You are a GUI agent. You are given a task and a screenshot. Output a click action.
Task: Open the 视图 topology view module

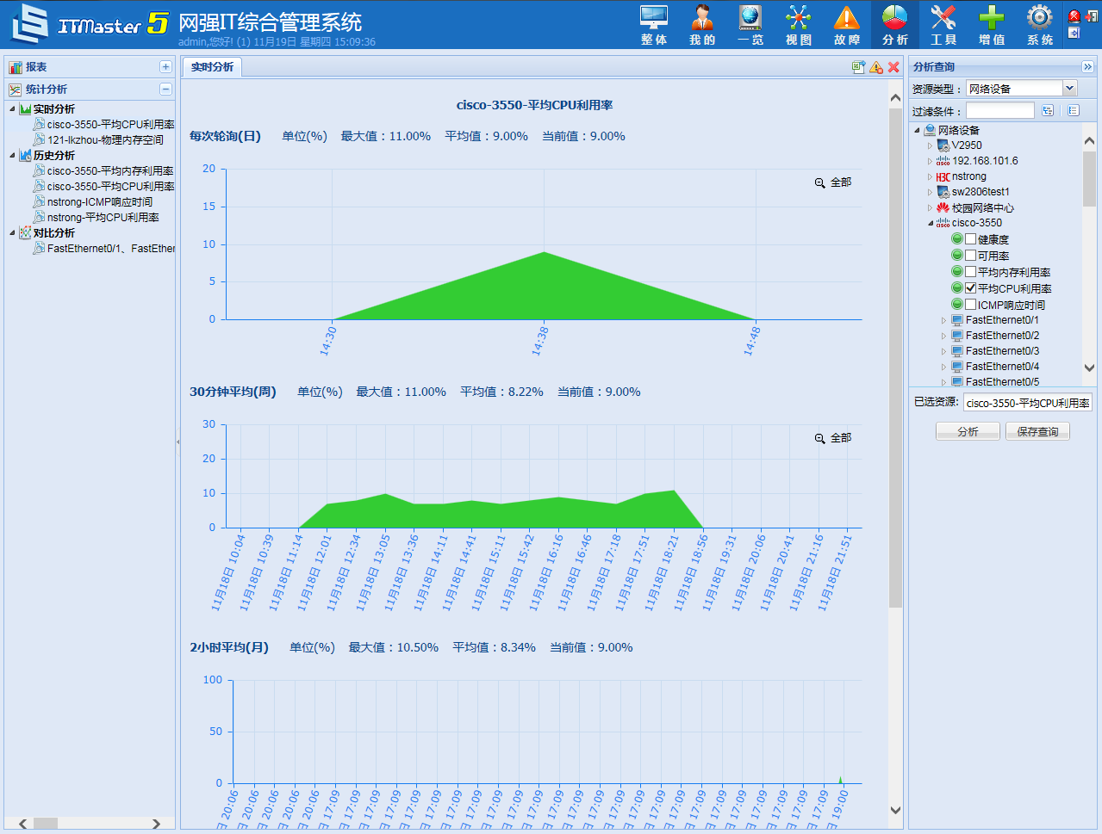tap(799, 25)
